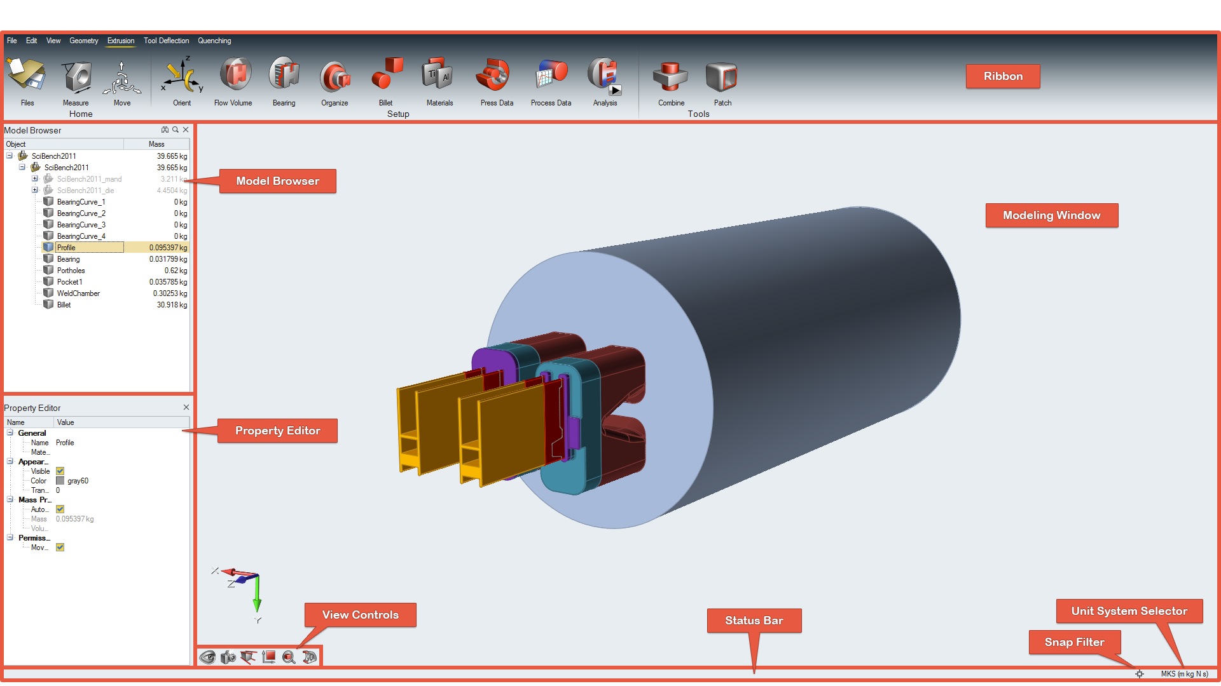1221x686 pixels.
Task: Select the Measure tool
Action: [x=76, y=77]
